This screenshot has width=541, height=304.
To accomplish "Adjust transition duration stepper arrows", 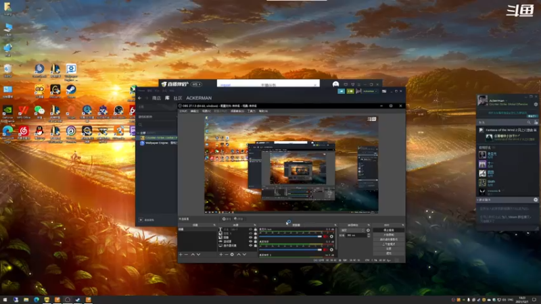I will click(369, 235).
